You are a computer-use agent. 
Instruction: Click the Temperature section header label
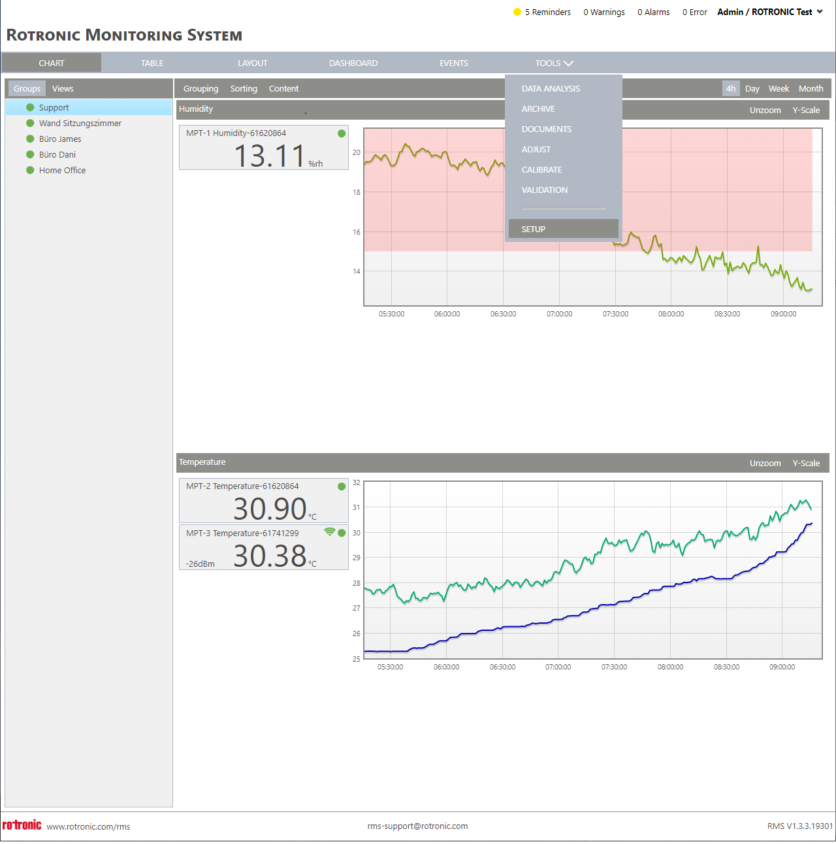pyautogui.click(x=202, y=462)
